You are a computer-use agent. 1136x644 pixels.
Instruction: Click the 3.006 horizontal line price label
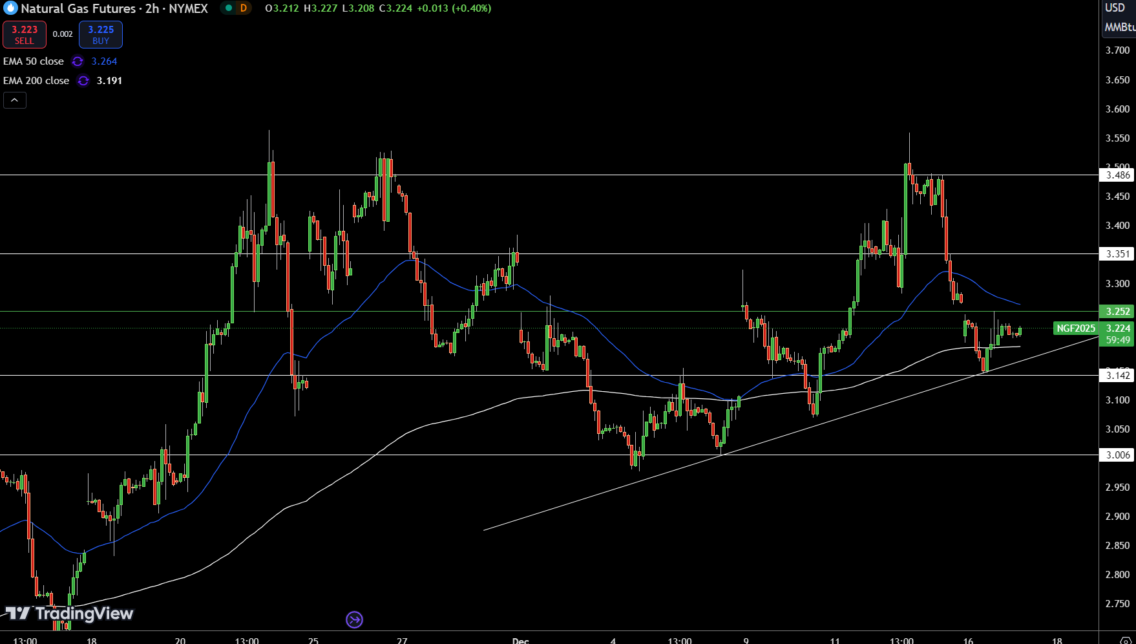pyautogui.click(x=1117, y=455)
